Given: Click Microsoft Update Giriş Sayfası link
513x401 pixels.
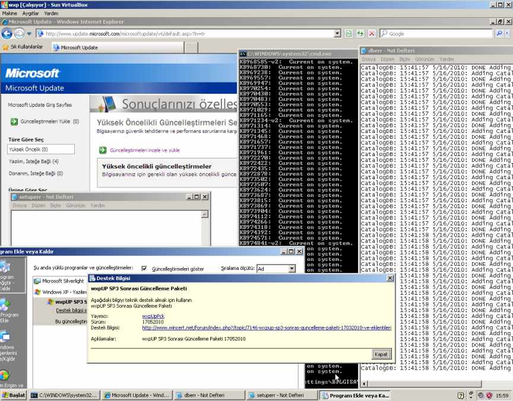Looking at the screenshot, I should (40, 105).
